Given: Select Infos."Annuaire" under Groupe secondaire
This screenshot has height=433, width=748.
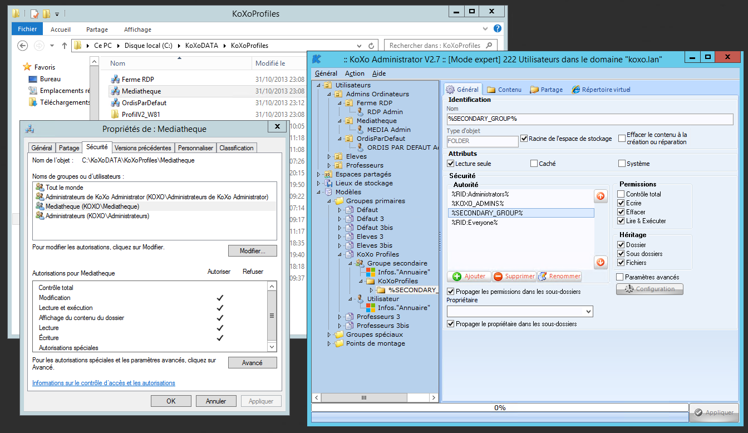Looking at the screenshot, I should pyautogui.click(x=403, y=272).
